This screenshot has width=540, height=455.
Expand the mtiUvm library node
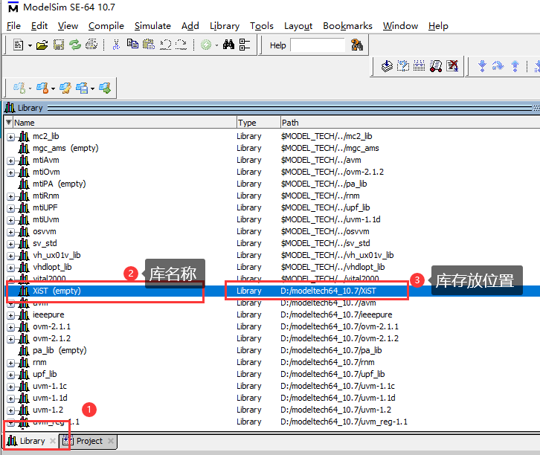(x=10, y=220)
